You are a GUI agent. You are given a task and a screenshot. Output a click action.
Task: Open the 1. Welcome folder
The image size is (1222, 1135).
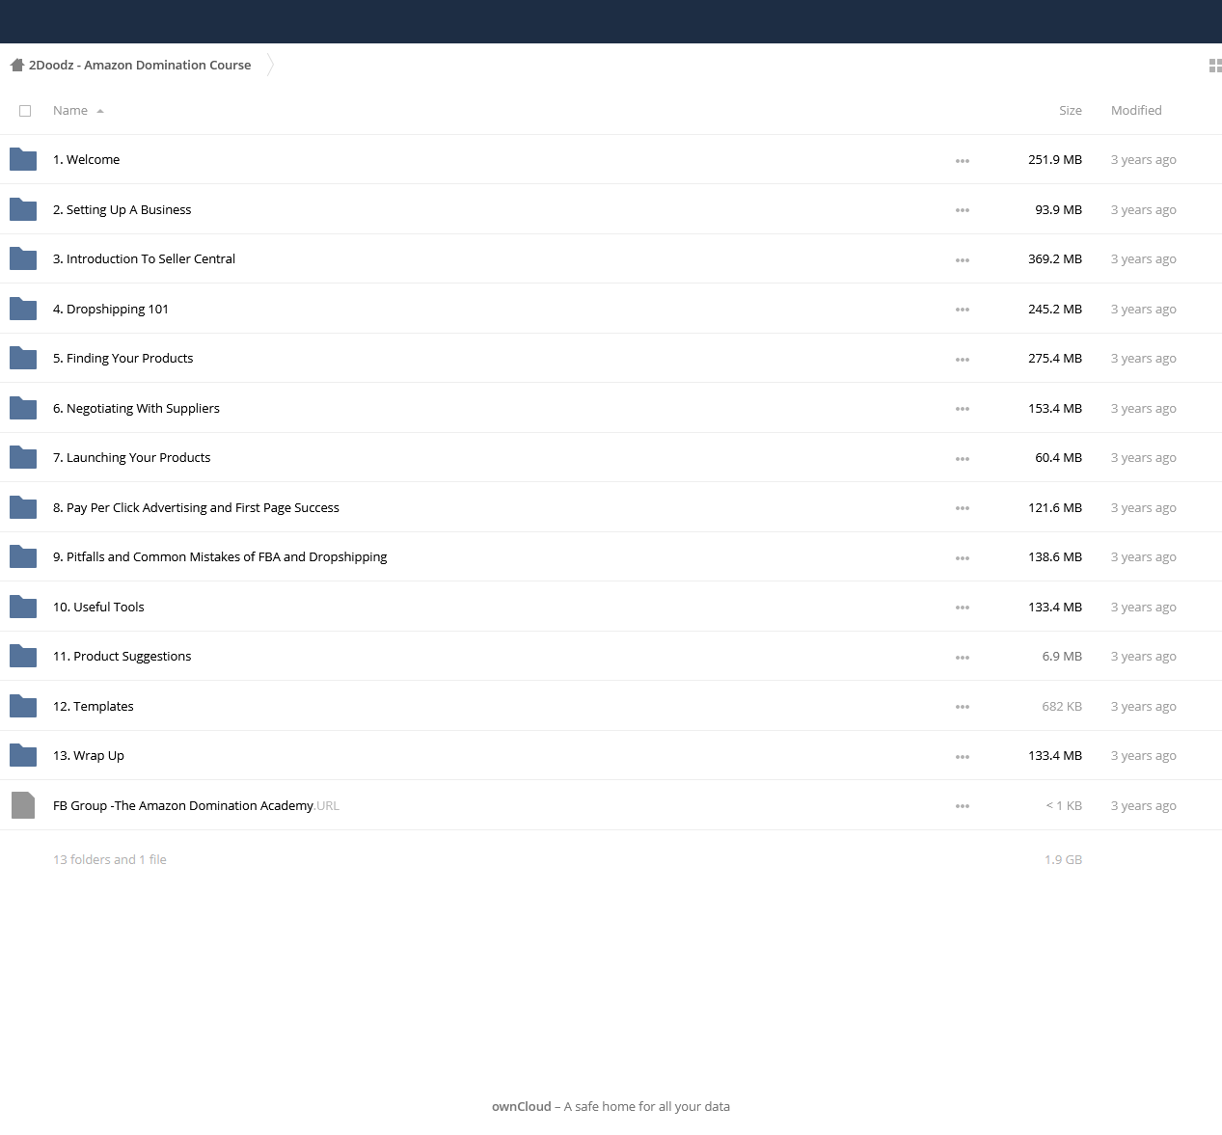click(87, 160)
